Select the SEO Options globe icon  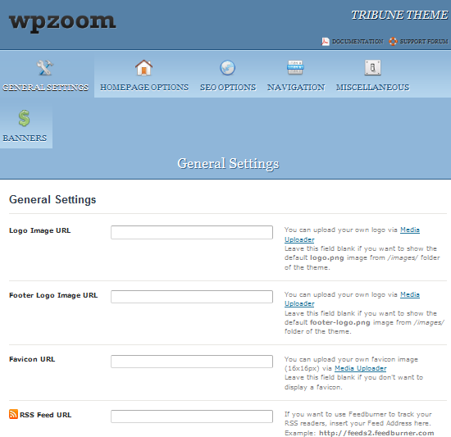click(227, 68)
